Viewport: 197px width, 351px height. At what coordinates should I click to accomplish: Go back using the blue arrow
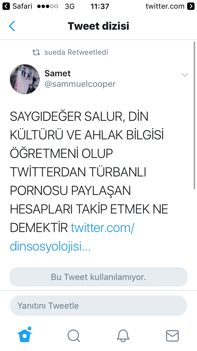click(12, 26)
